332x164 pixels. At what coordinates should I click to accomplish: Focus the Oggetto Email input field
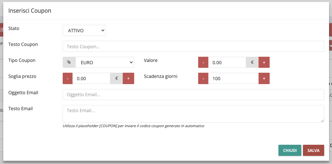[x=193, y=95]
